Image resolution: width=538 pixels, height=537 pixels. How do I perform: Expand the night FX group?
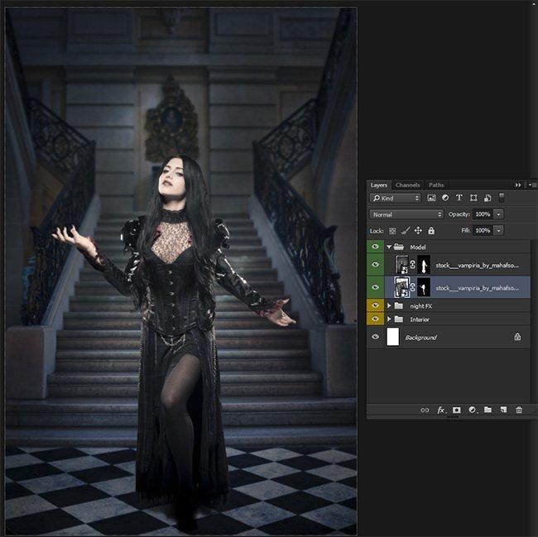[389, 305]
